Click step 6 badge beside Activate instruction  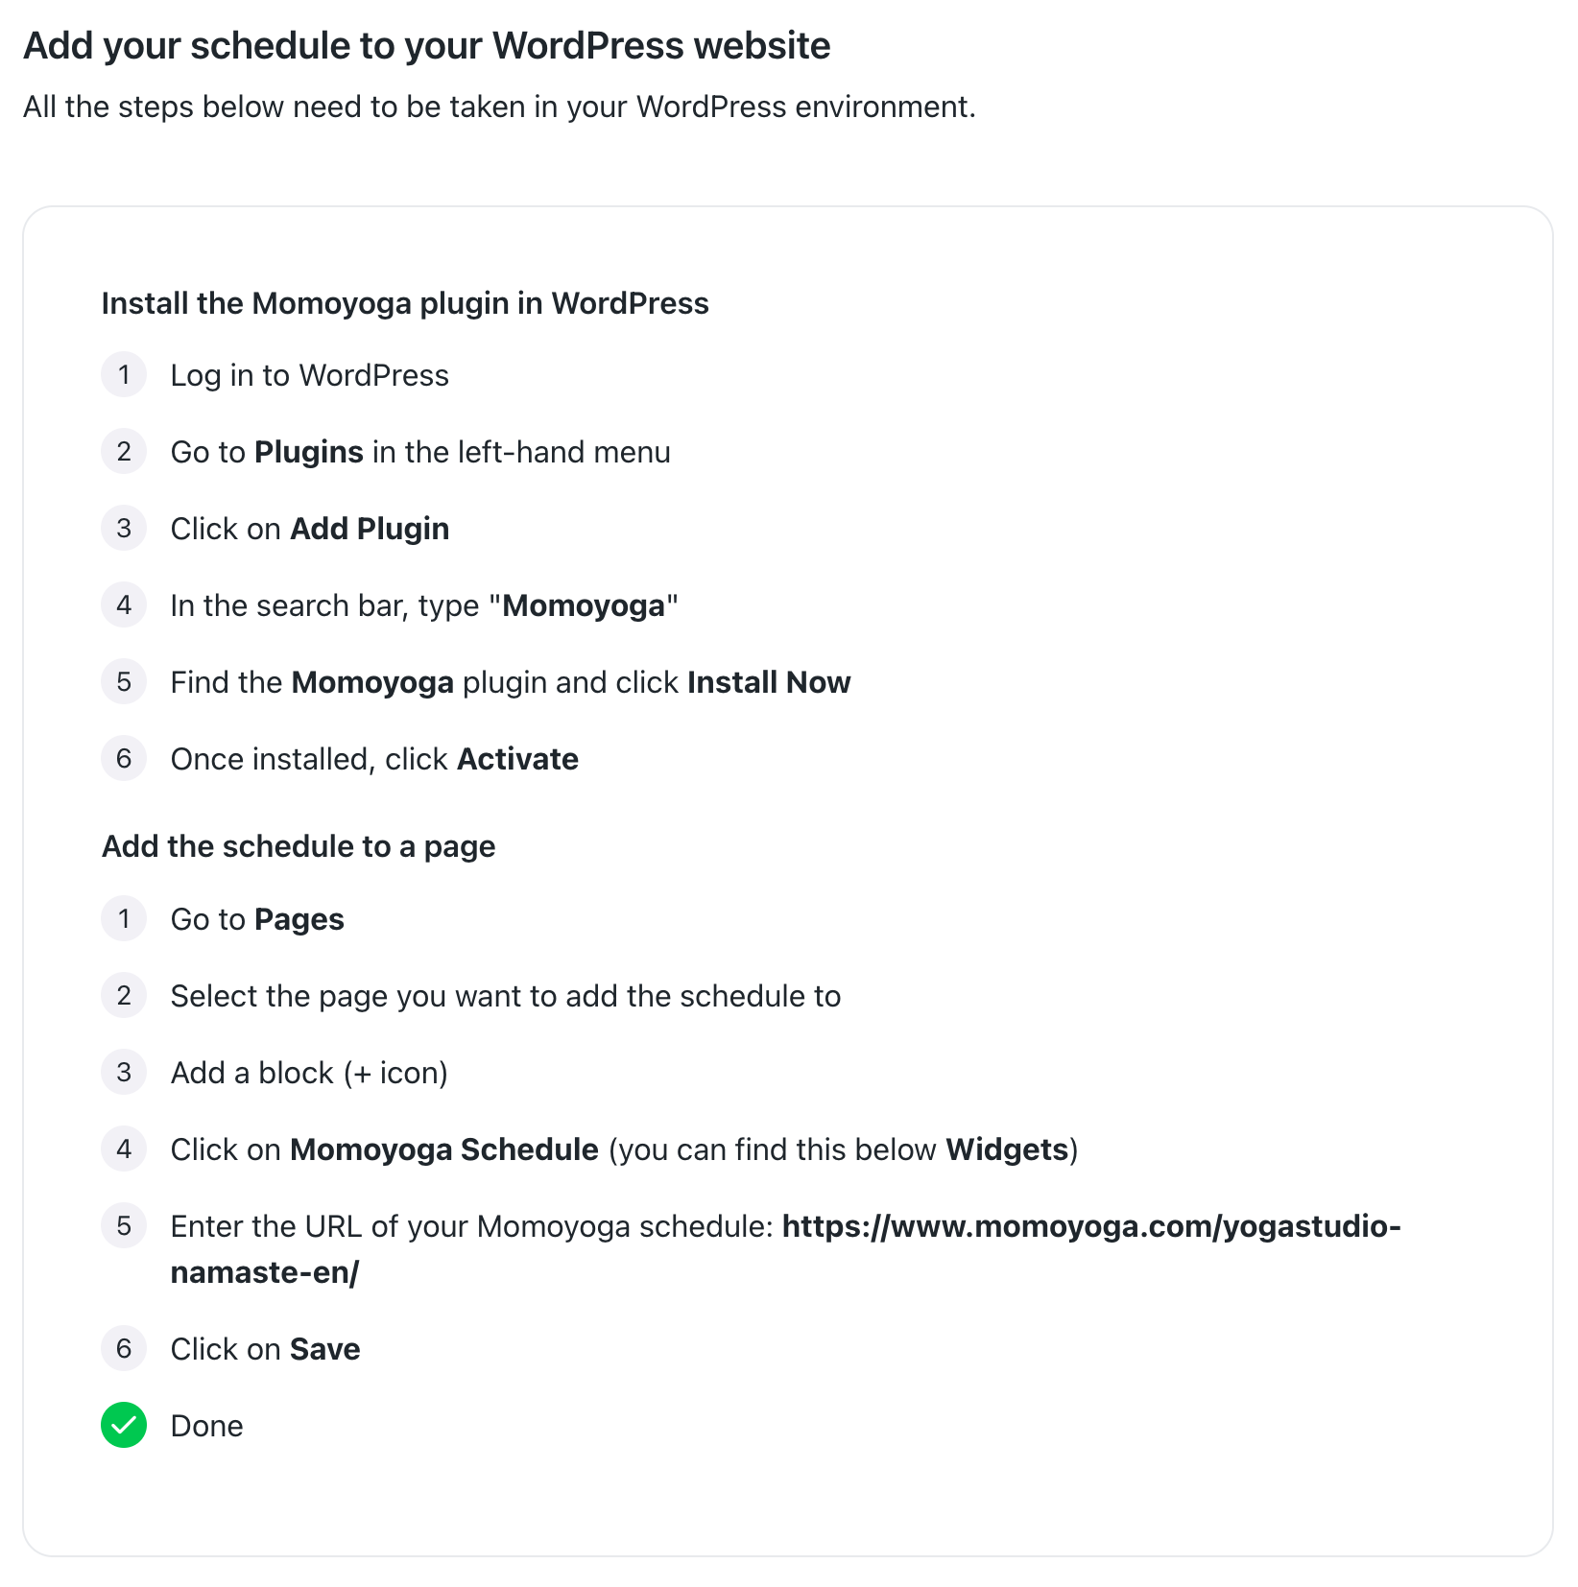pos(124,758)
